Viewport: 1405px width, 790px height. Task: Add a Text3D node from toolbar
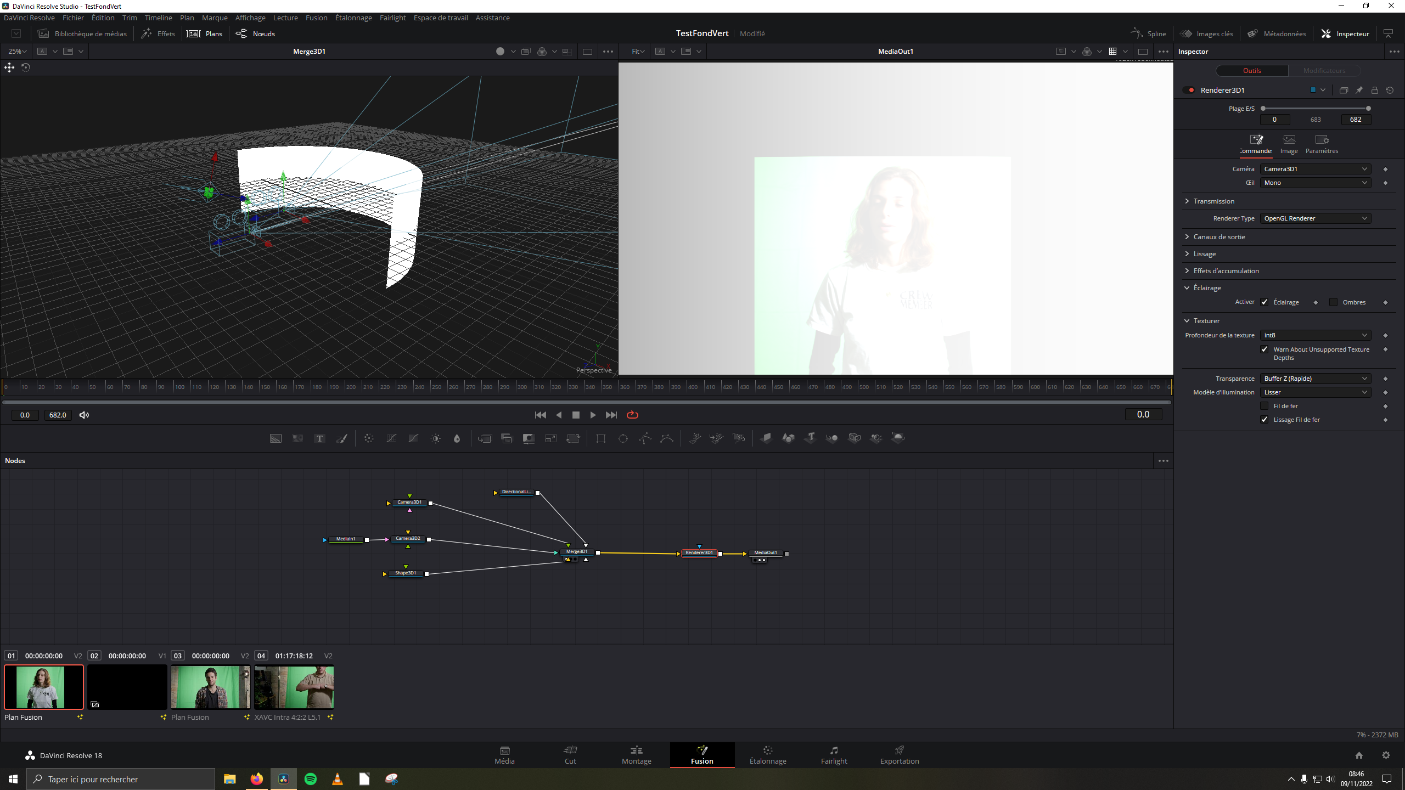(810, 438)
